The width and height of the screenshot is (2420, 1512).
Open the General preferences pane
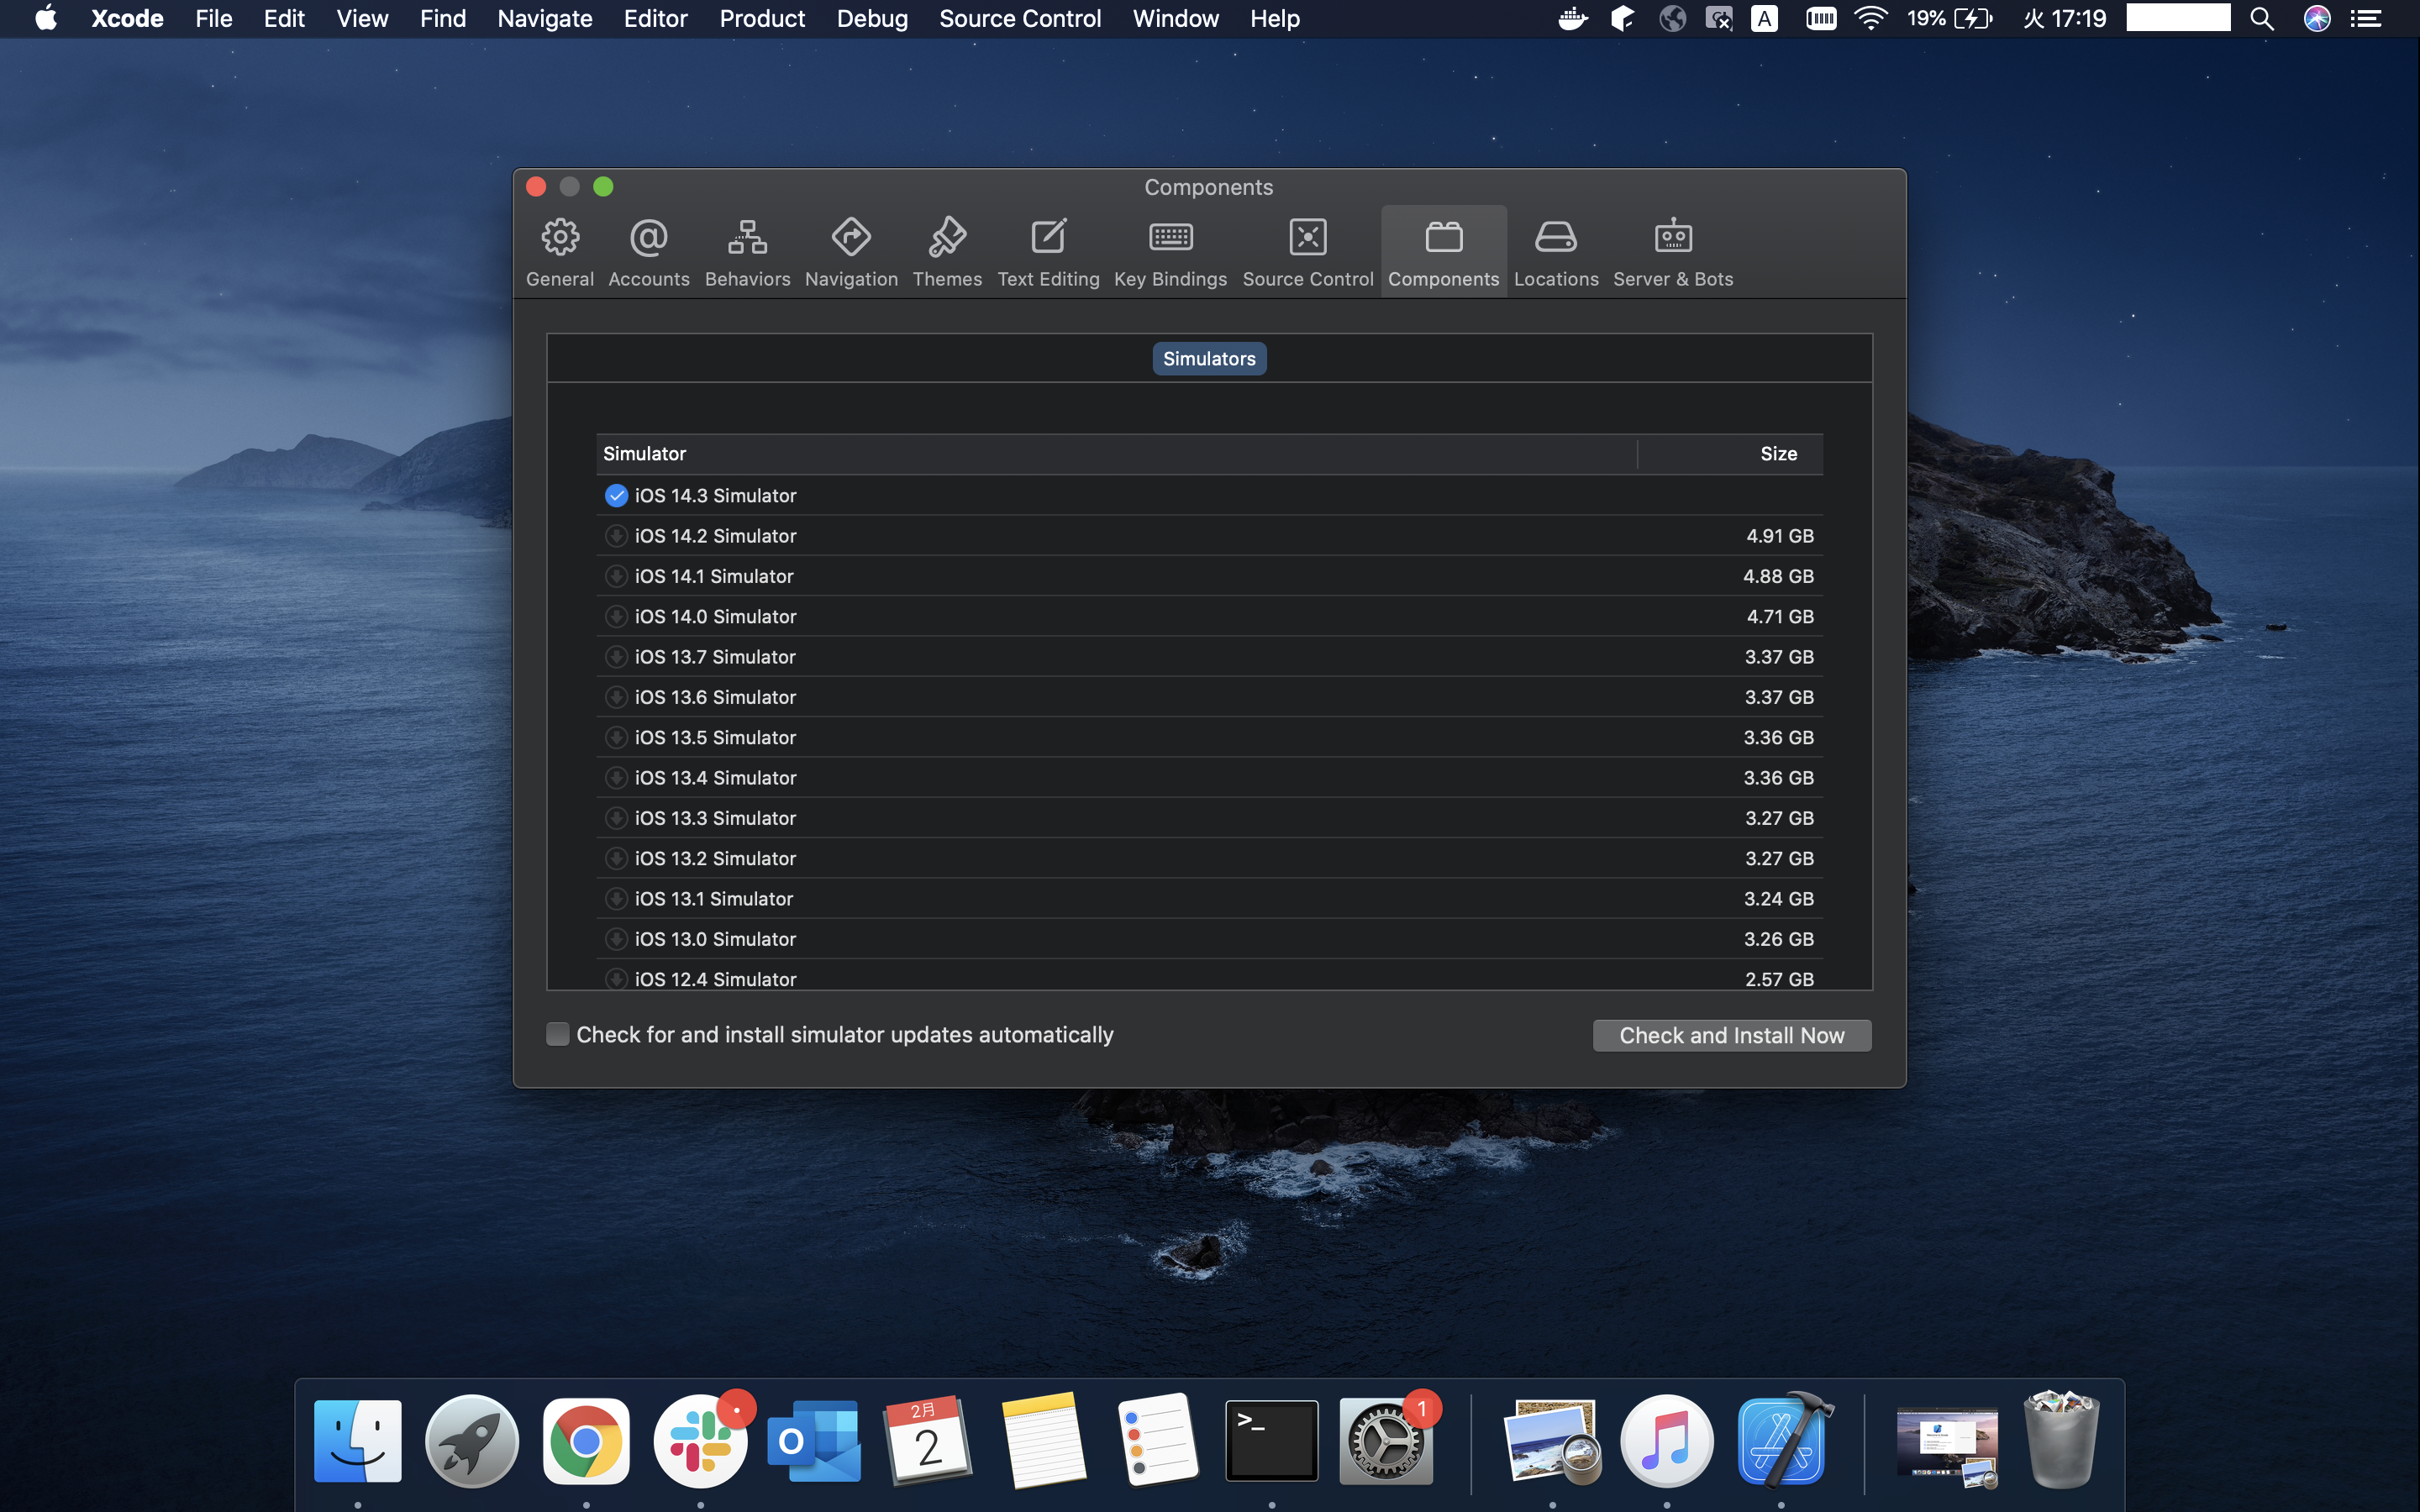pyautogui.click(x=560, y=253)
